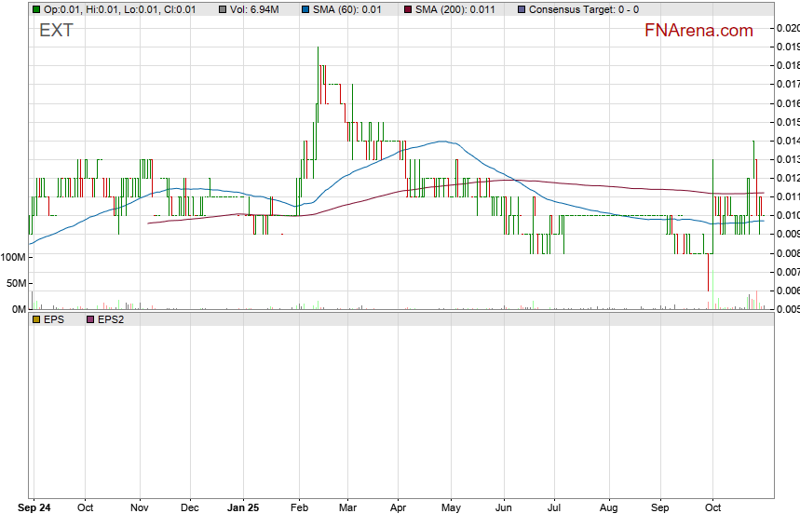Click the green OHLC price legend swatch
The image size is (800, 527).
(x=36, y=9)
